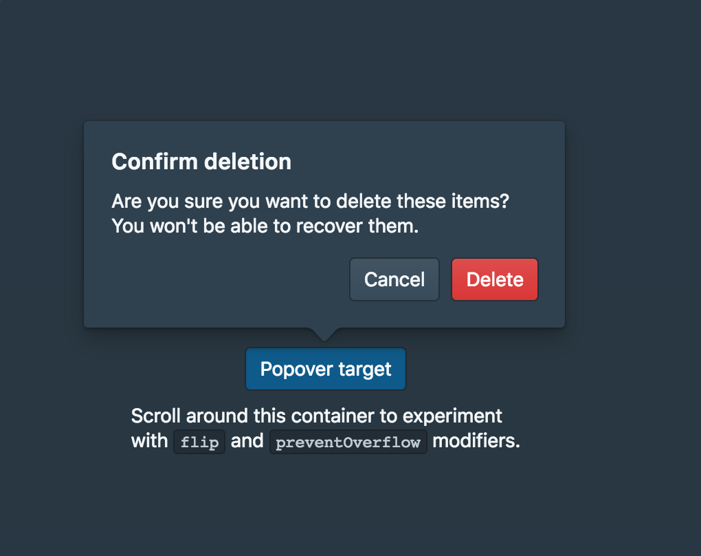Click the word modifiers in the caption
This screenshot has height=556, width=701.
[476, 441]
